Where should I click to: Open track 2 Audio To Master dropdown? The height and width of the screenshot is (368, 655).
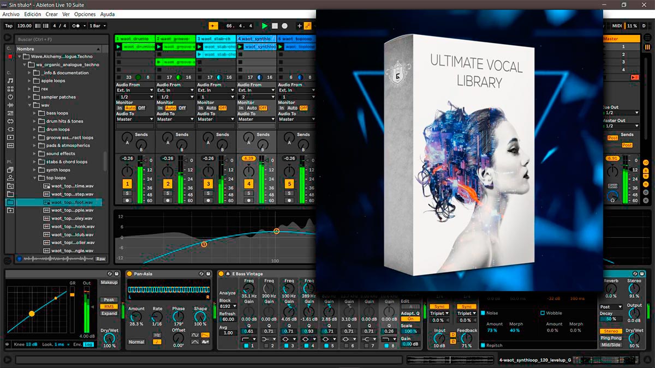(175, 119)
